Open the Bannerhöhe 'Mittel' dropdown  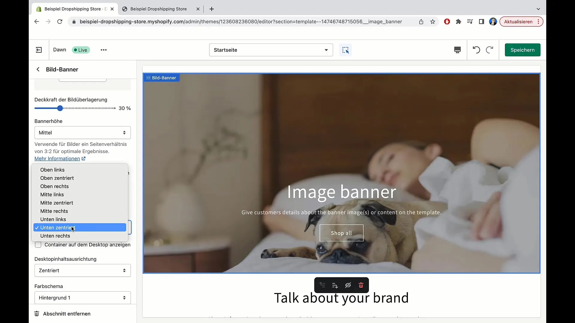[x=82, y=132]
